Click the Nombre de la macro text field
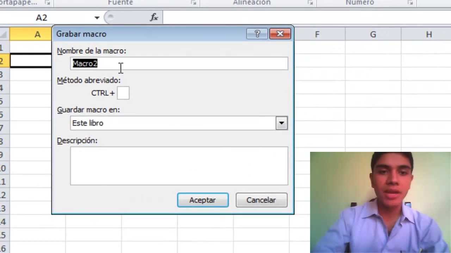The height and width of the screenshot is (253, 451). pos(179,64)
